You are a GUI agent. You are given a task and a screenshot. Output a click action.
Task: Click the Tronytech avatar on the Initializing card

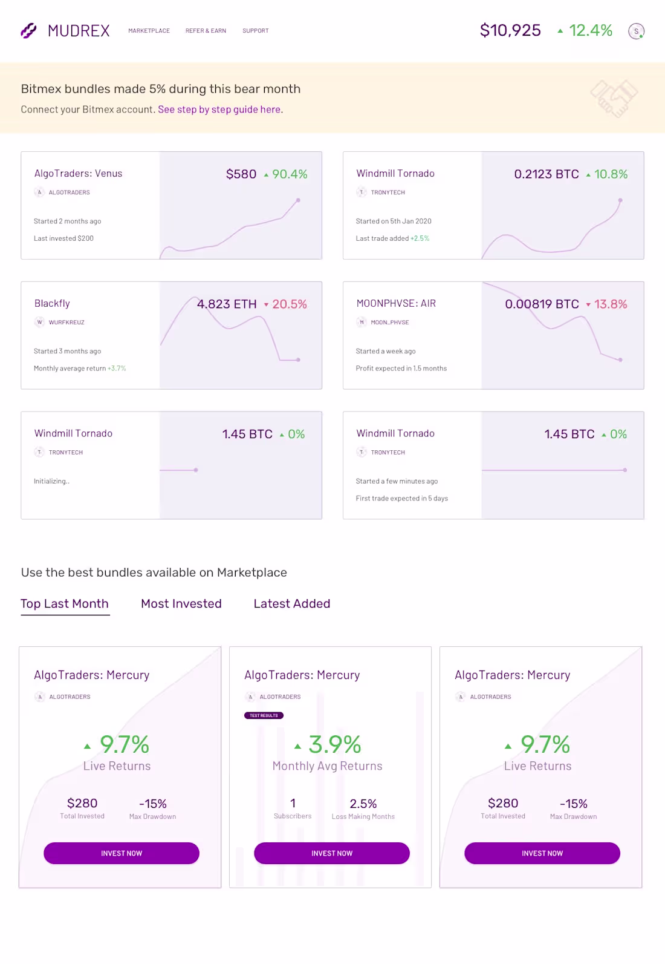(x=40, y=453)
